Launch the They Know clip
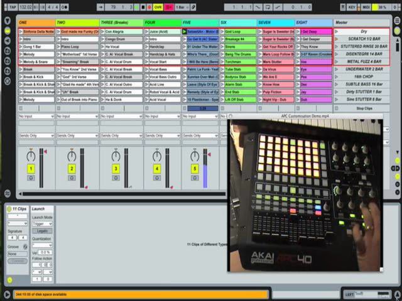Image resolution: width=402 pixels, height=301 pixels. pos(298,47)
